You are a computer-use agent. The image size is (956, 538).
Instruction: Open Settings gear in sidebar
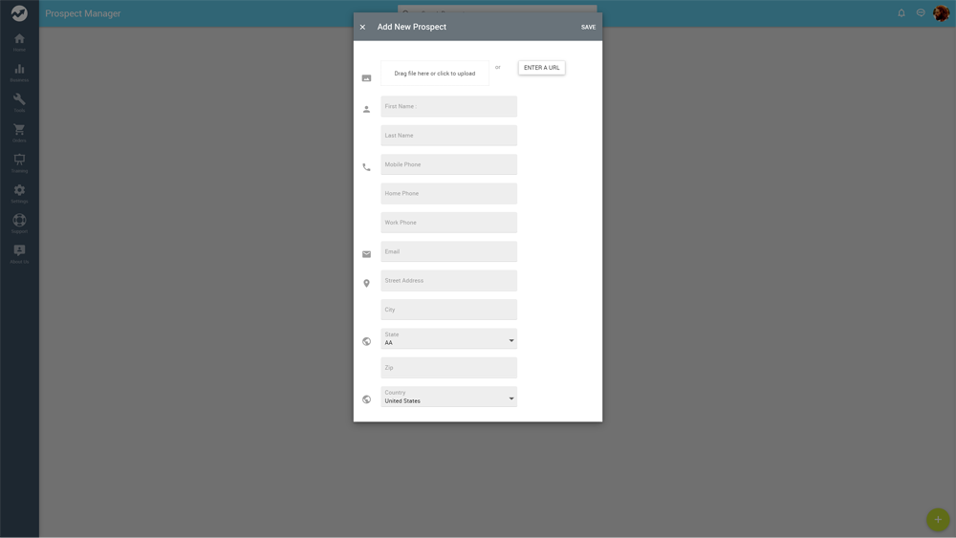[x=19, y=193]
